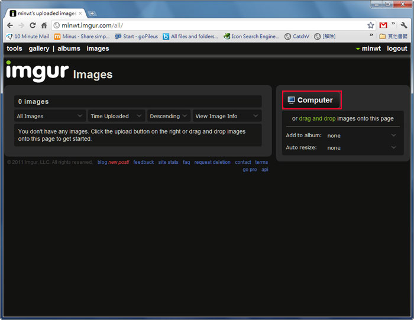Open a new browser tab

(x=92, y=13)
